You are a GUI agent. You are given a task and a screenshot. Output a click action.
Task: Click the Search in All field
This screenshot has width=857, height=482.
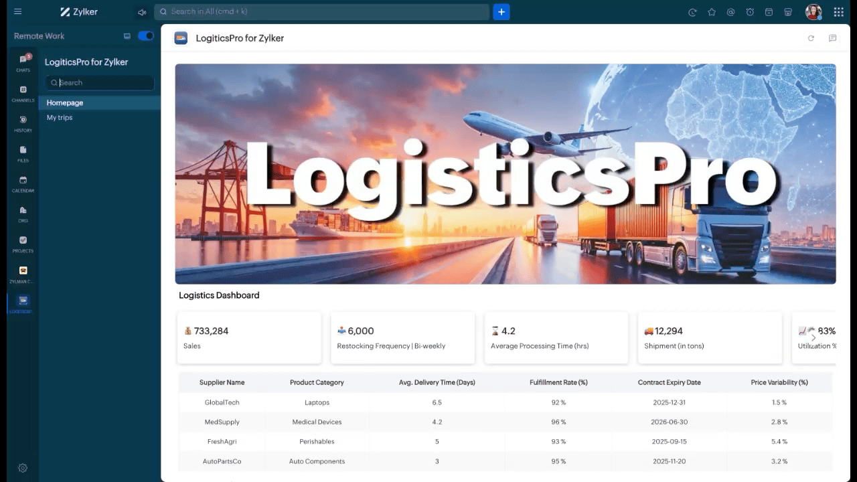click(322, 12)
